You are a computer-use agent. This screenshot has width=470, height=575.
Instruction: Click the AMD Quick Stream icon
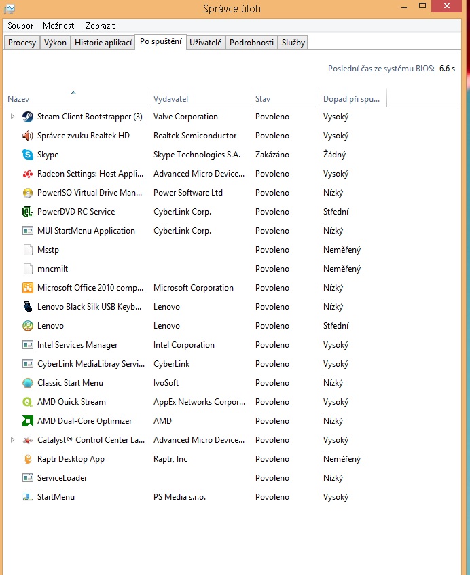(28, 402)
